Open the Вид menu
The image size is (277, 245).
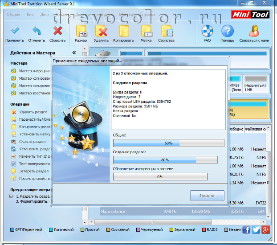(30, 15)
